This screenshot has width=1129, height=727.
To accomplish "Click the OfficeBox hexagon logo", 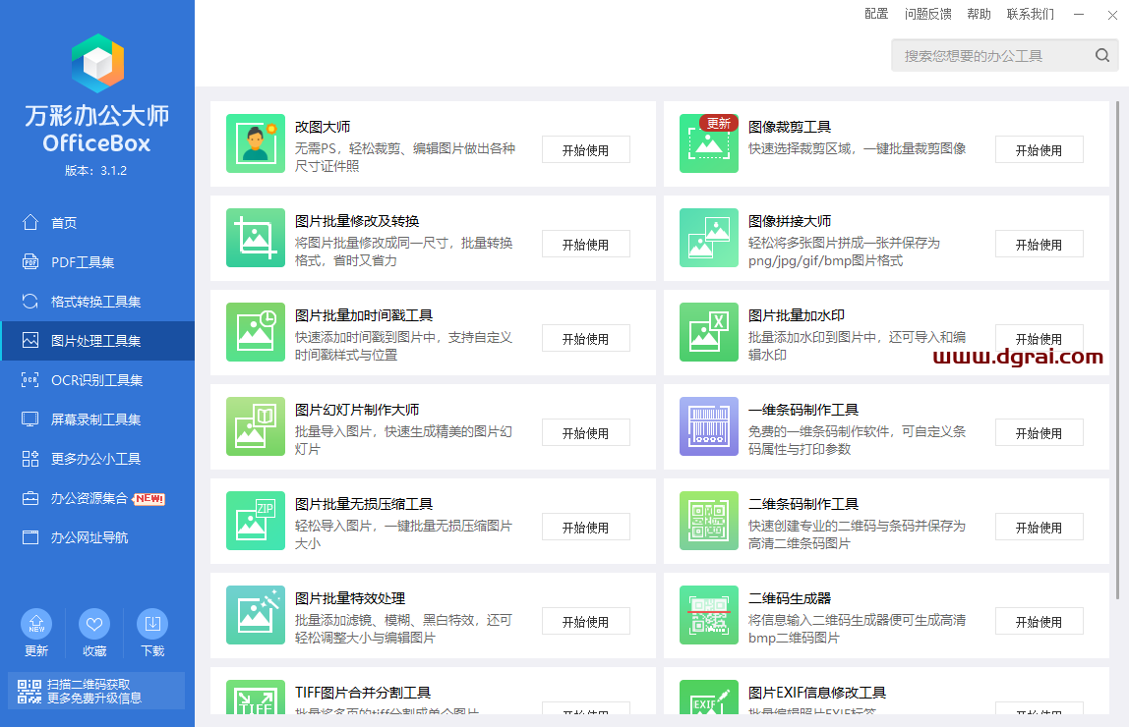I will coord(97,63).
